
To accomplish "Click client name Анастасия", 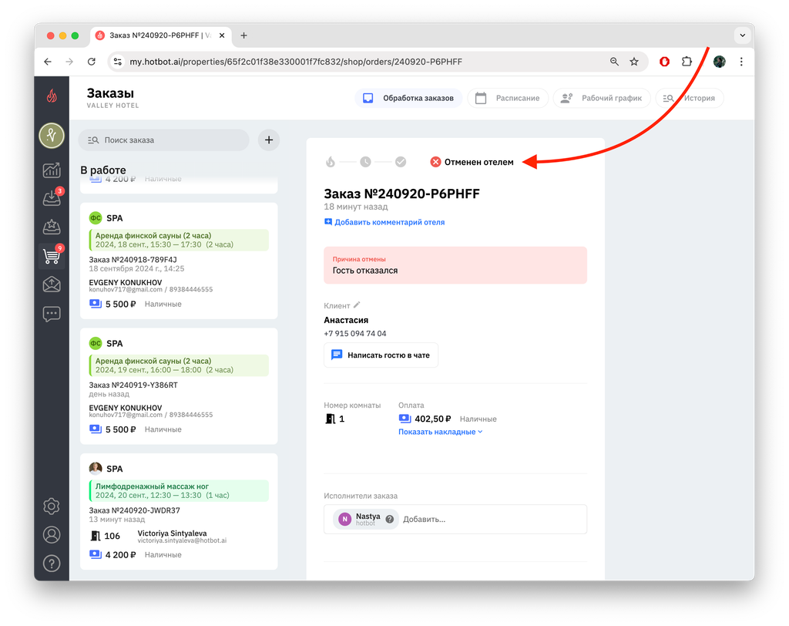I will (346, 320).
